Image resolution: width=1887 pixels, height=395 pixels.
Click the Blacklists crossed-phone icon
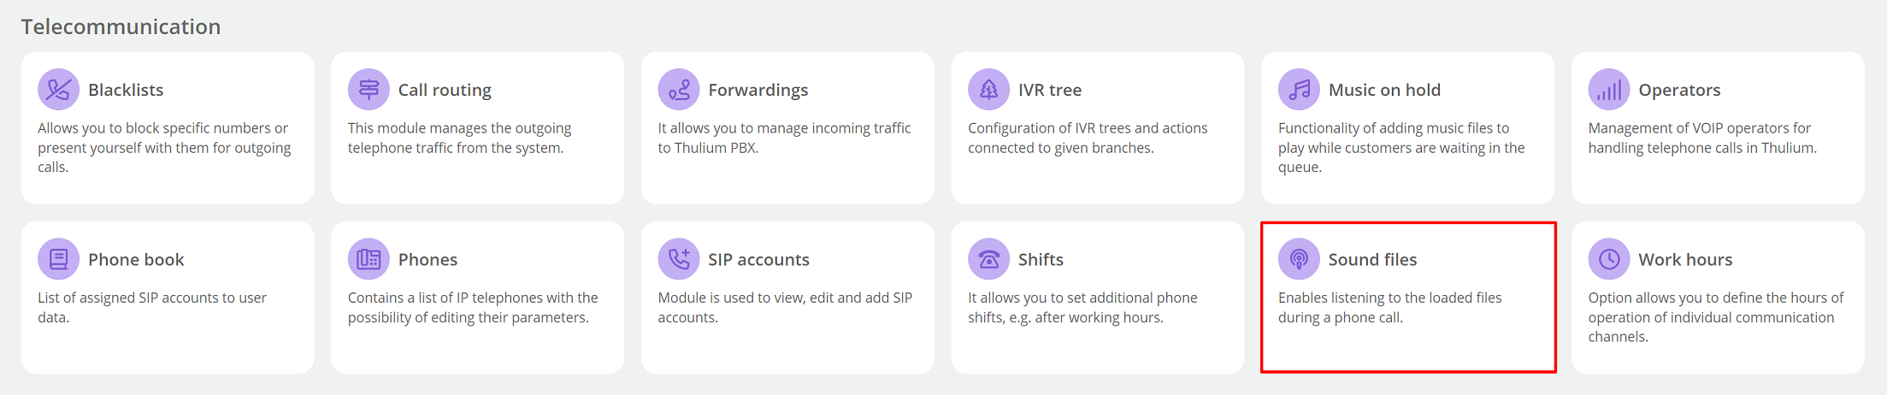pyautogui.click(x=58, y=90)
